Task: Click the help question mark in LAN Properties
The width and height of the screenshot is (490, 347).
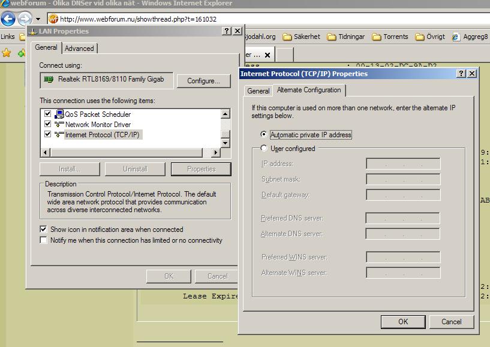Action: (x=227, y=31)
